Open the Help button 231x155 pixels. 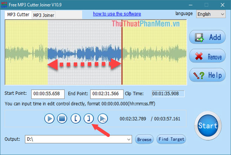click(207, 75)
